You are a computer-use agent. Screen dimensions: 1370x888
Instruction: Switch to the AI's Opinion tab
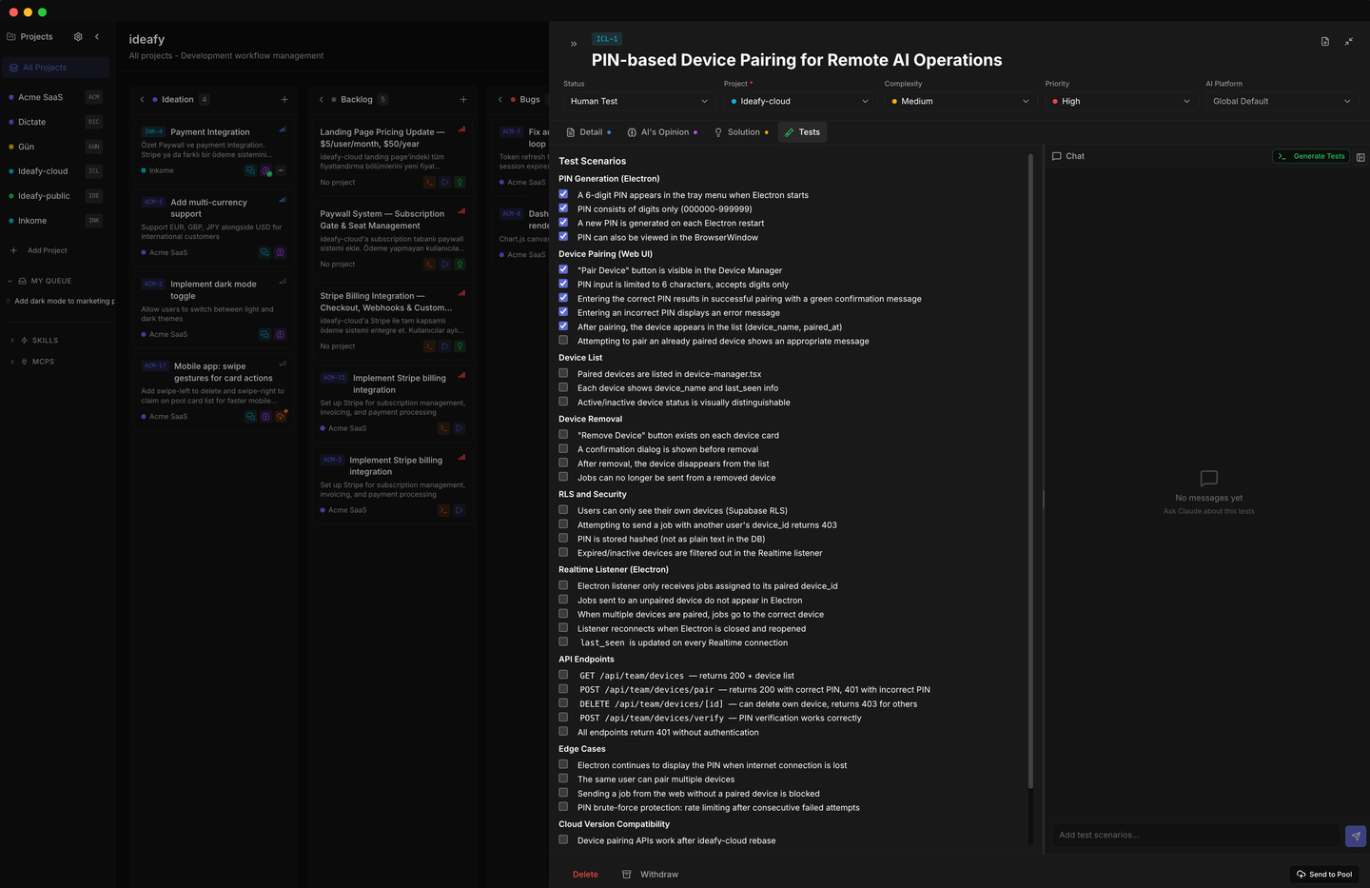point(662,132)
